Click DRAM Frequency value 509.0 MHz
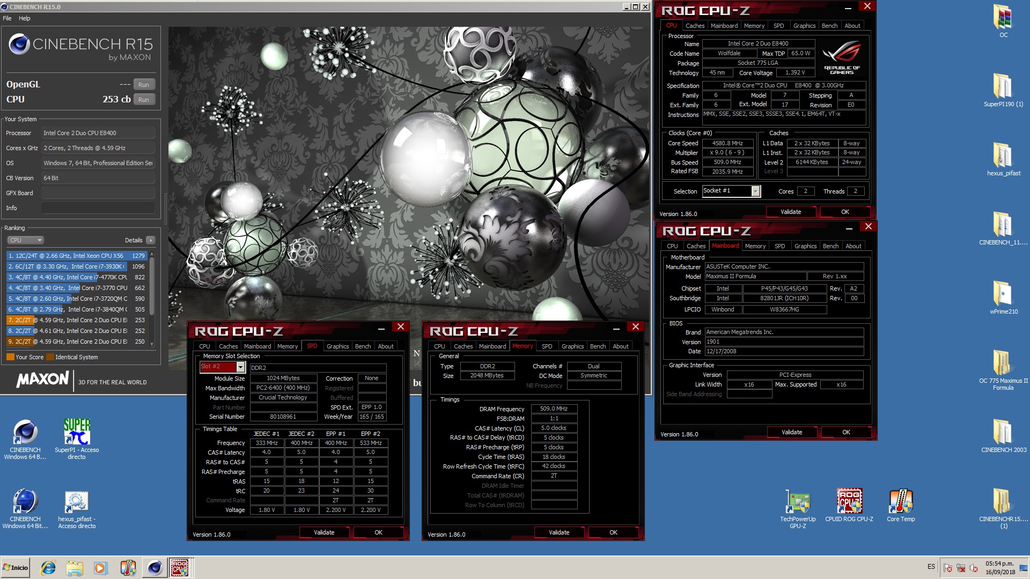Image resolution: width=1030 pixels, height=579 pixels. pyautogui.click(x=554, y=409)
